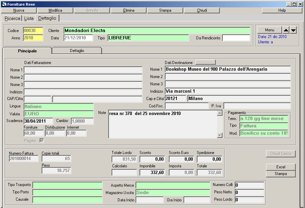Click the Modifica button
The width and height of the screenshot is (305, 208).
click(x=55, y=10)
